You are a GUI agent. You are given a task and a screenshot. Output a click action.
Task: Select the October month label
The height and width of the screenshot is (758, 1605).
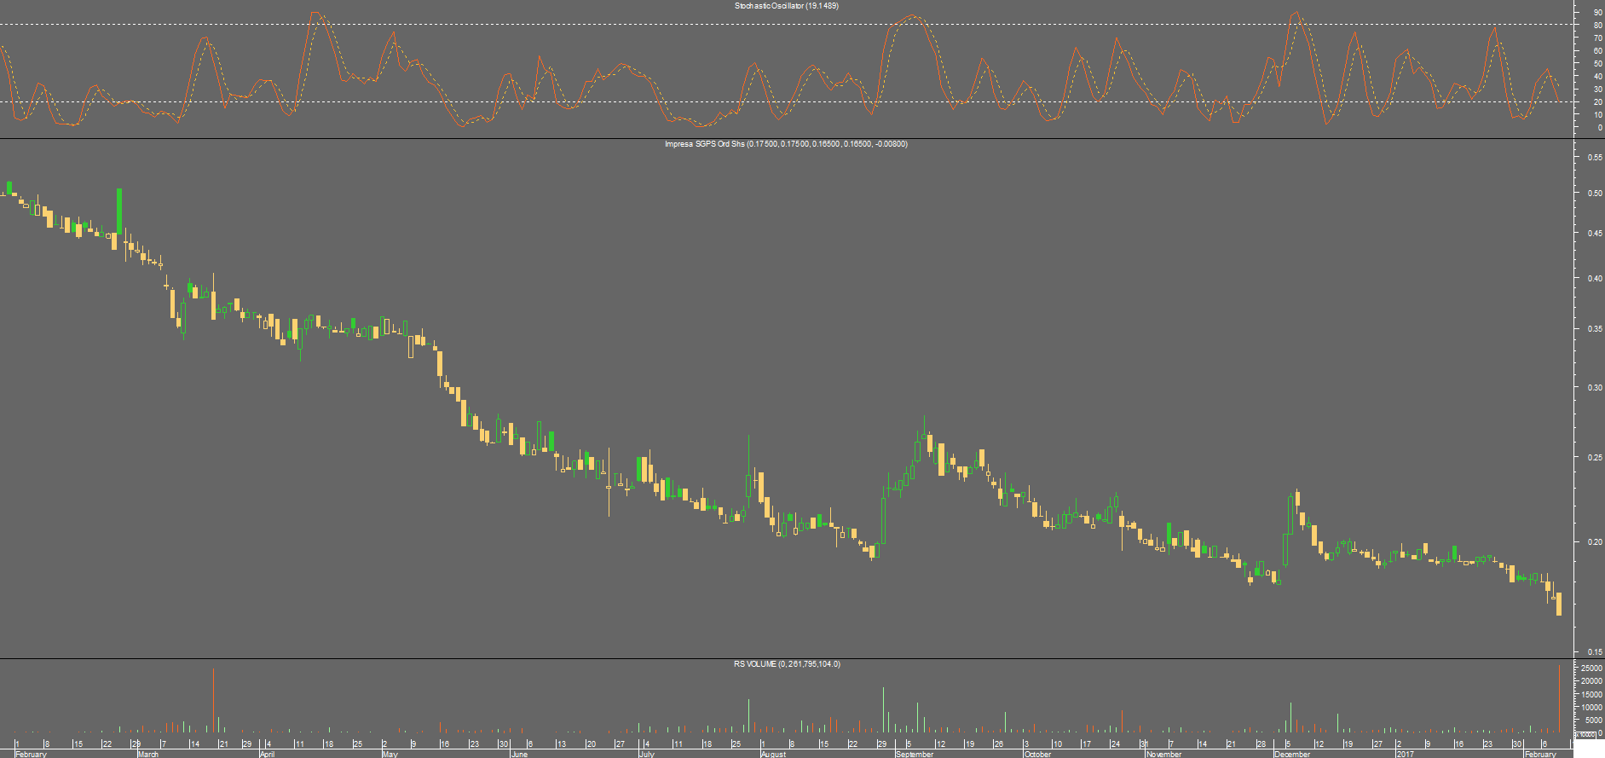1037,754
